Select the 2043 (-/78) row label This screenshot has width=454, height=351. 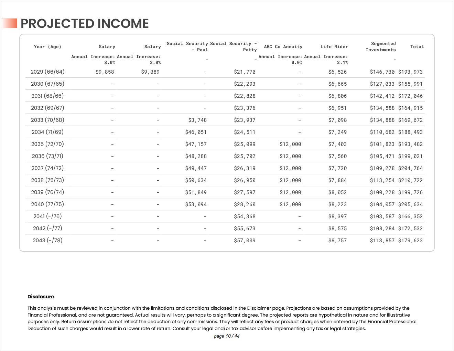pyautogui.click(x=47, y=241)
